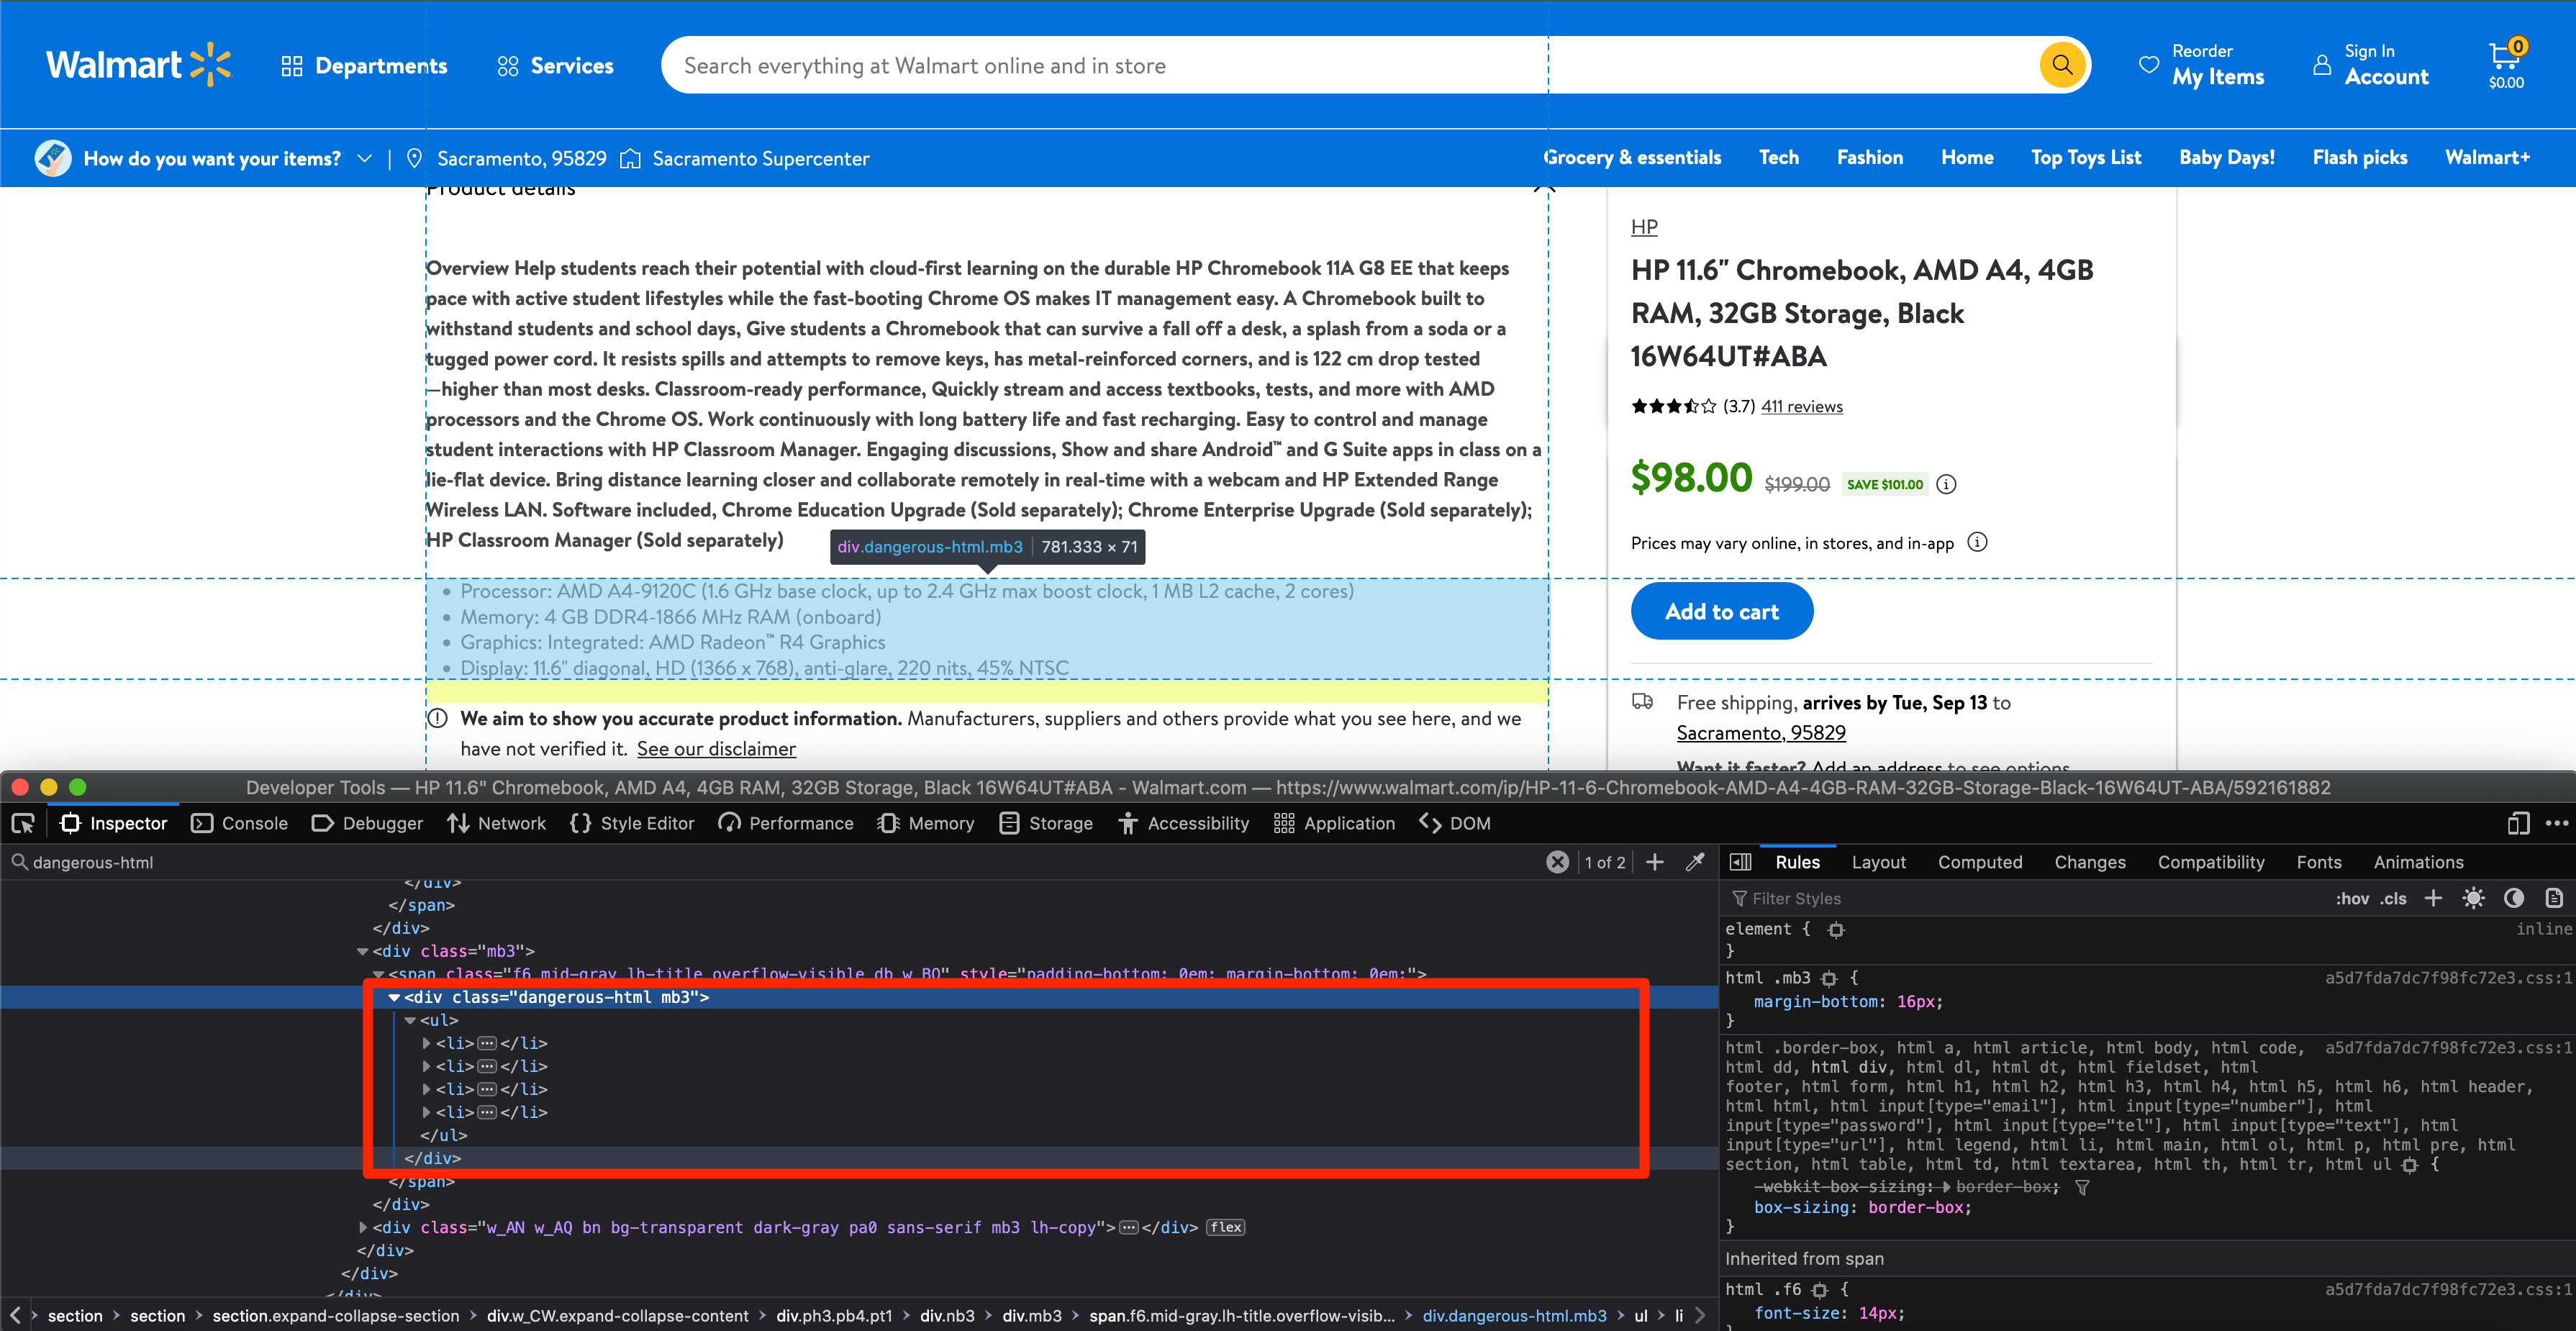This screenshot has height=1331, width=2576.
Task: Open the Animations sidebar tab
Action: click(x=2418, y=862)
